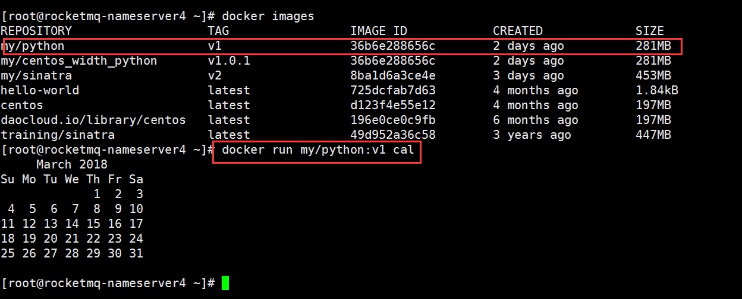The width and height of the screenshot is (742, 299).
Task: Click day 31 in the calendar output
Action: coord(136,253)
